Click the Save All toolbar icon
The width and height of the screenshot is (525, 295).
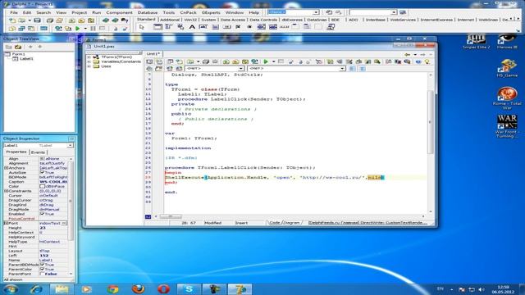50,20
